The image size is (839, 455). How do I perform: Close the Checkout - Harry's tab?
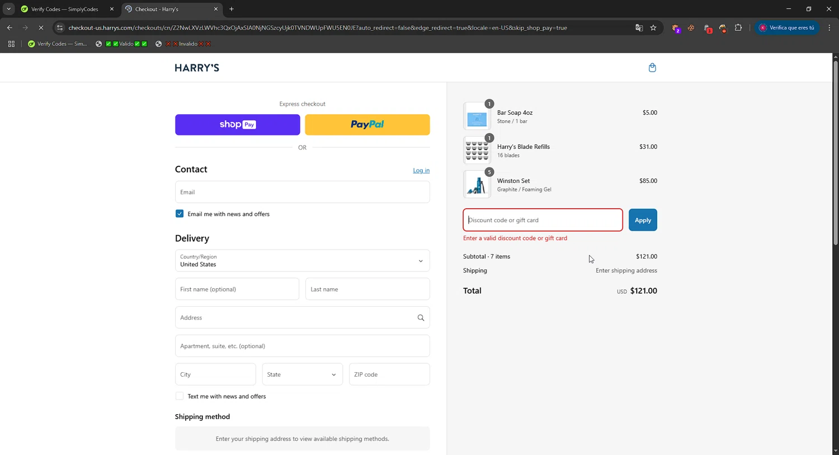[216, 9]
